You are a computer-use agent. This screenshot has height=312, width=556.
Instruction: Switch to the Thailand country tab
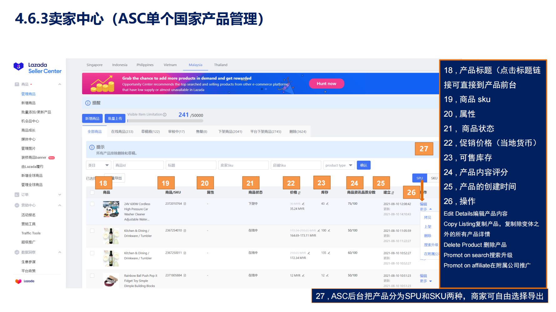[220, 65]
